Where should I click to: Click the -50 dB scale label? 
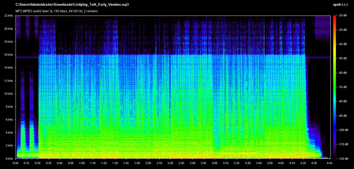click(x=342, y=58)
